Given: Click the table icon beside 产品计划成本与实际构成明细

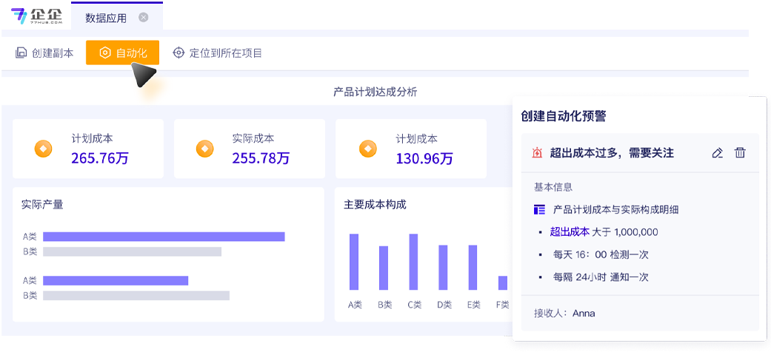Looking at the screenshot, I should 539,210.
